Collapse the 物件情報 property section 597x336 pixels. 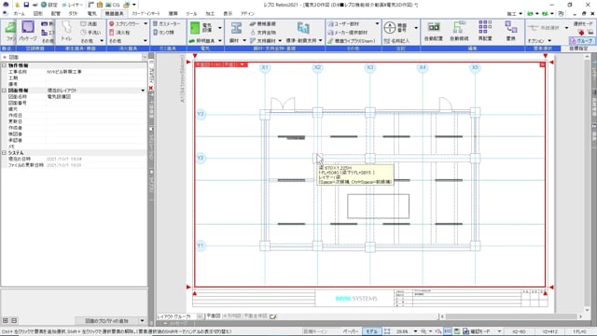point(4,65)
